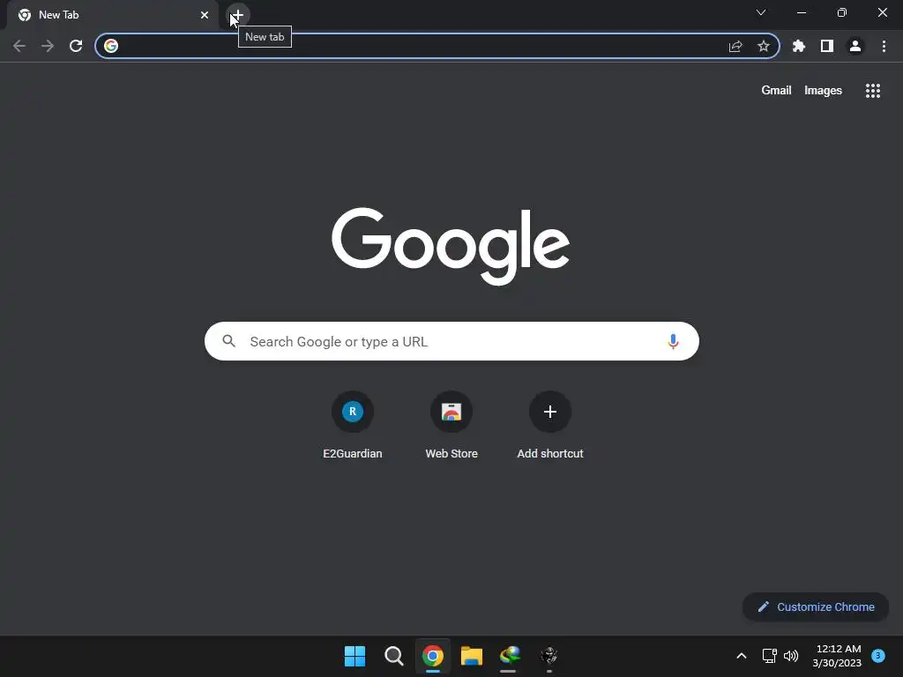The height and width of the screenshot is (677, 903).
Task: Toggle the side panel
Action: pyautogui.click(x=827, y=46)
